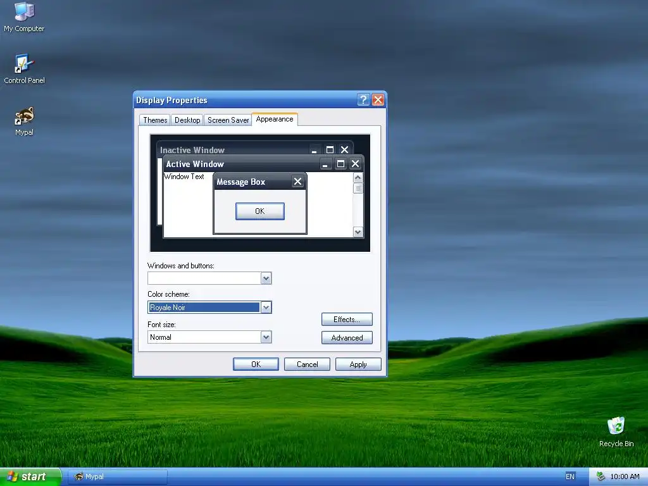Close the Display Properties dialog

378,99
